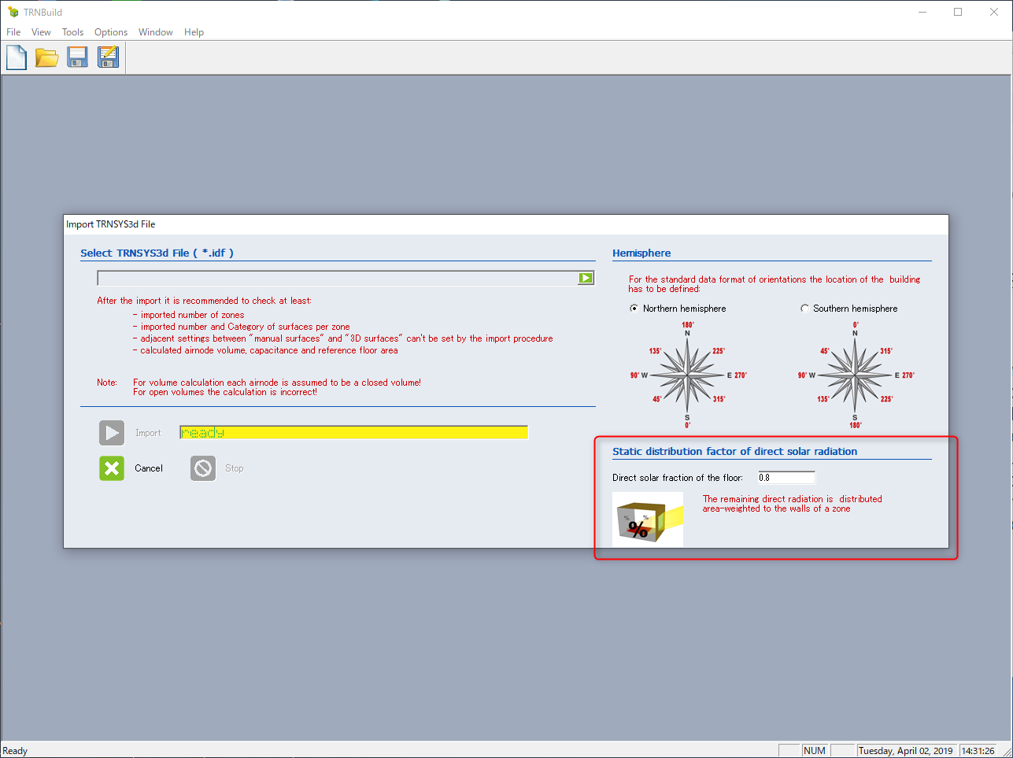Click the date 'Tuesday, April 02, 2019' in status bar

[906, 751]
